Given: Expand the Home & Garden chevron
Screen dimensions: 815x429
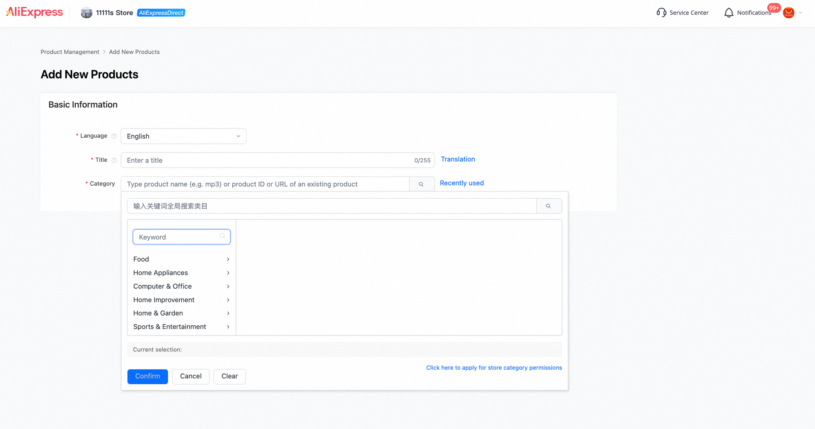Looking at the screenshot, I should point(228,313).
